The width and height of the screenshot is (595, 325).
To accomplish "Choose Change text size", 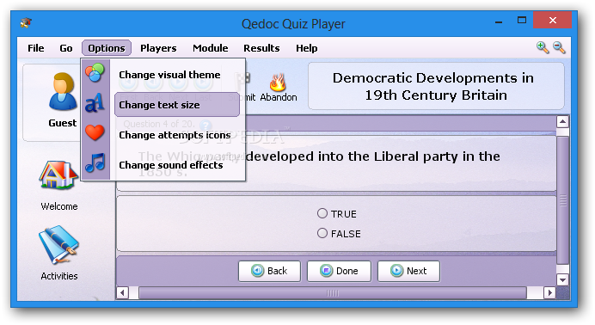I will coord(177,105).
